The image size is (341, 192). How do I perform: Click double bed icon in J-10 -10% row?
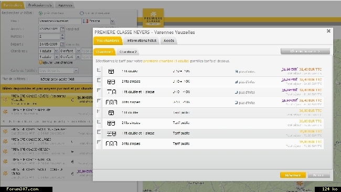pyautogui.click(x=111, y=71)
